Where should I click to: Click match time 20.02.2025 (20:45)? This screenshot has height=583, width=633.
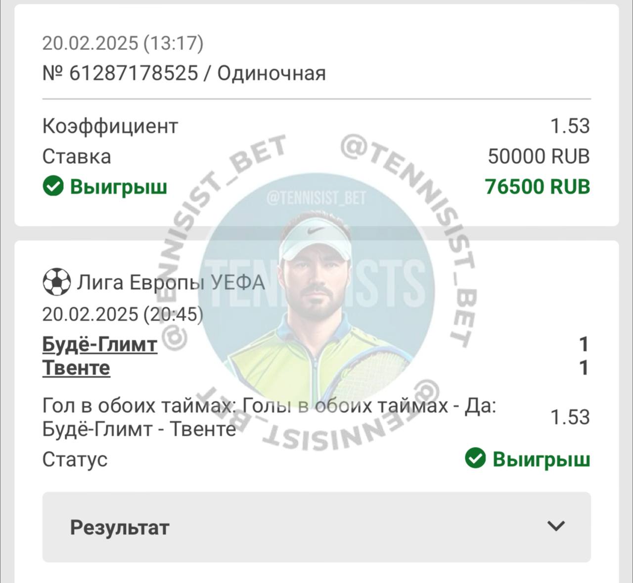click(x=123, y=314)
